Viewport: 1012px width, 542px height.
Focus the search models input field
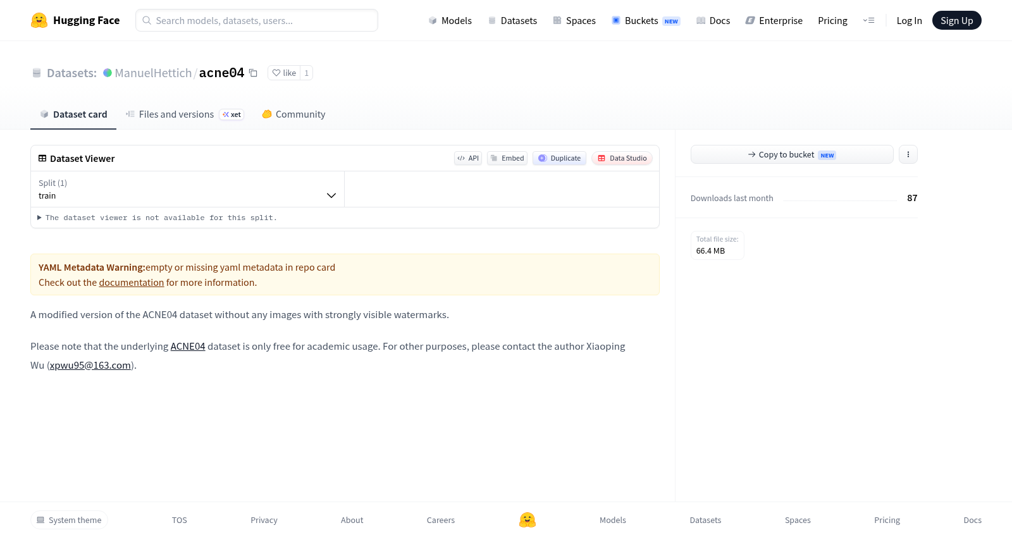pyautogui.click(x=257, y=20)
